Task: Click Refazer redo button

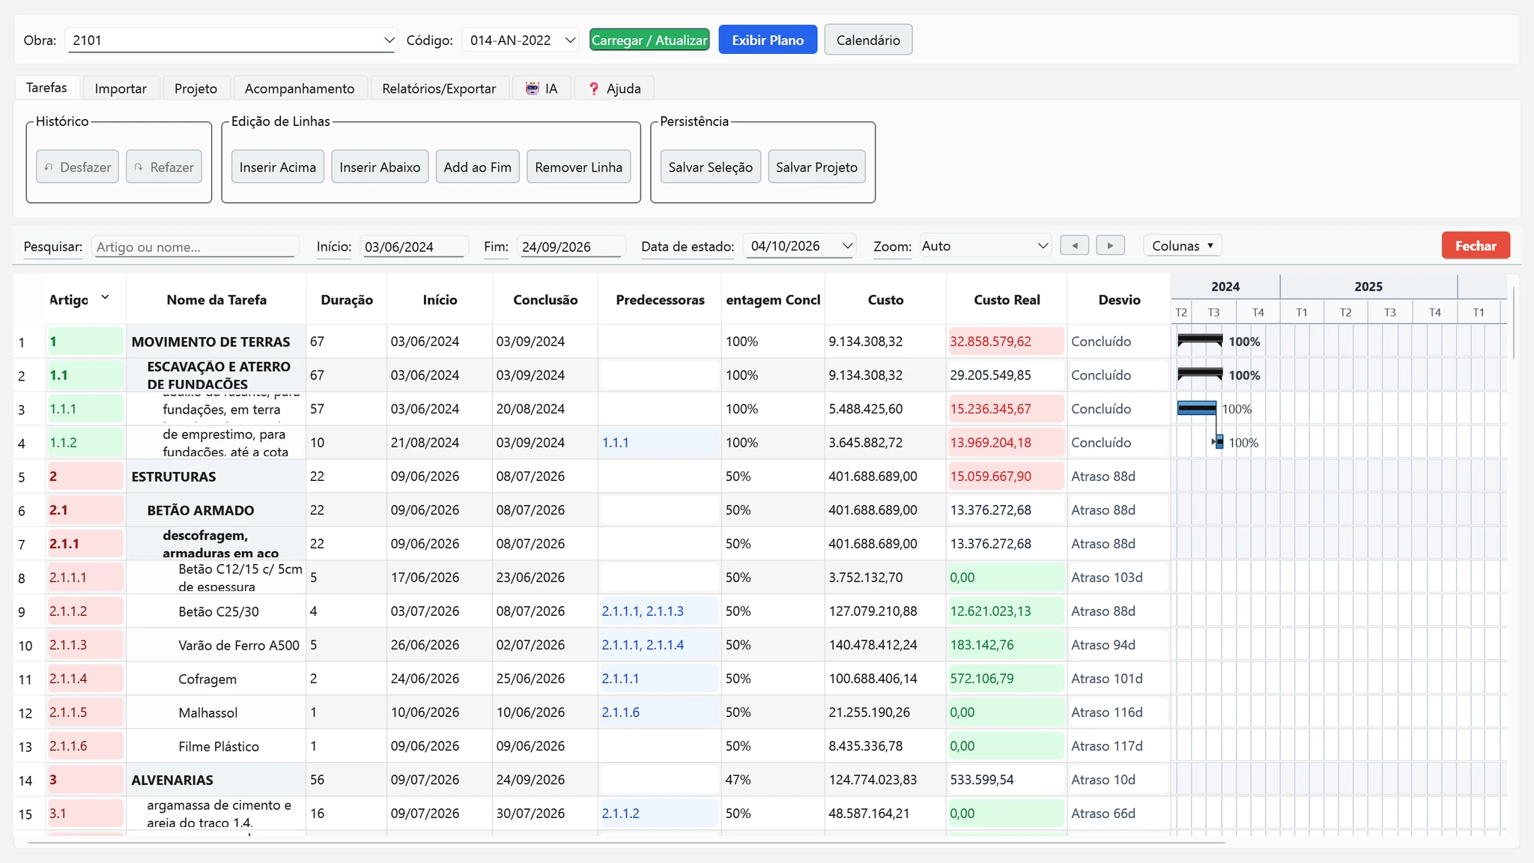Action: click(x=164, y=167)
